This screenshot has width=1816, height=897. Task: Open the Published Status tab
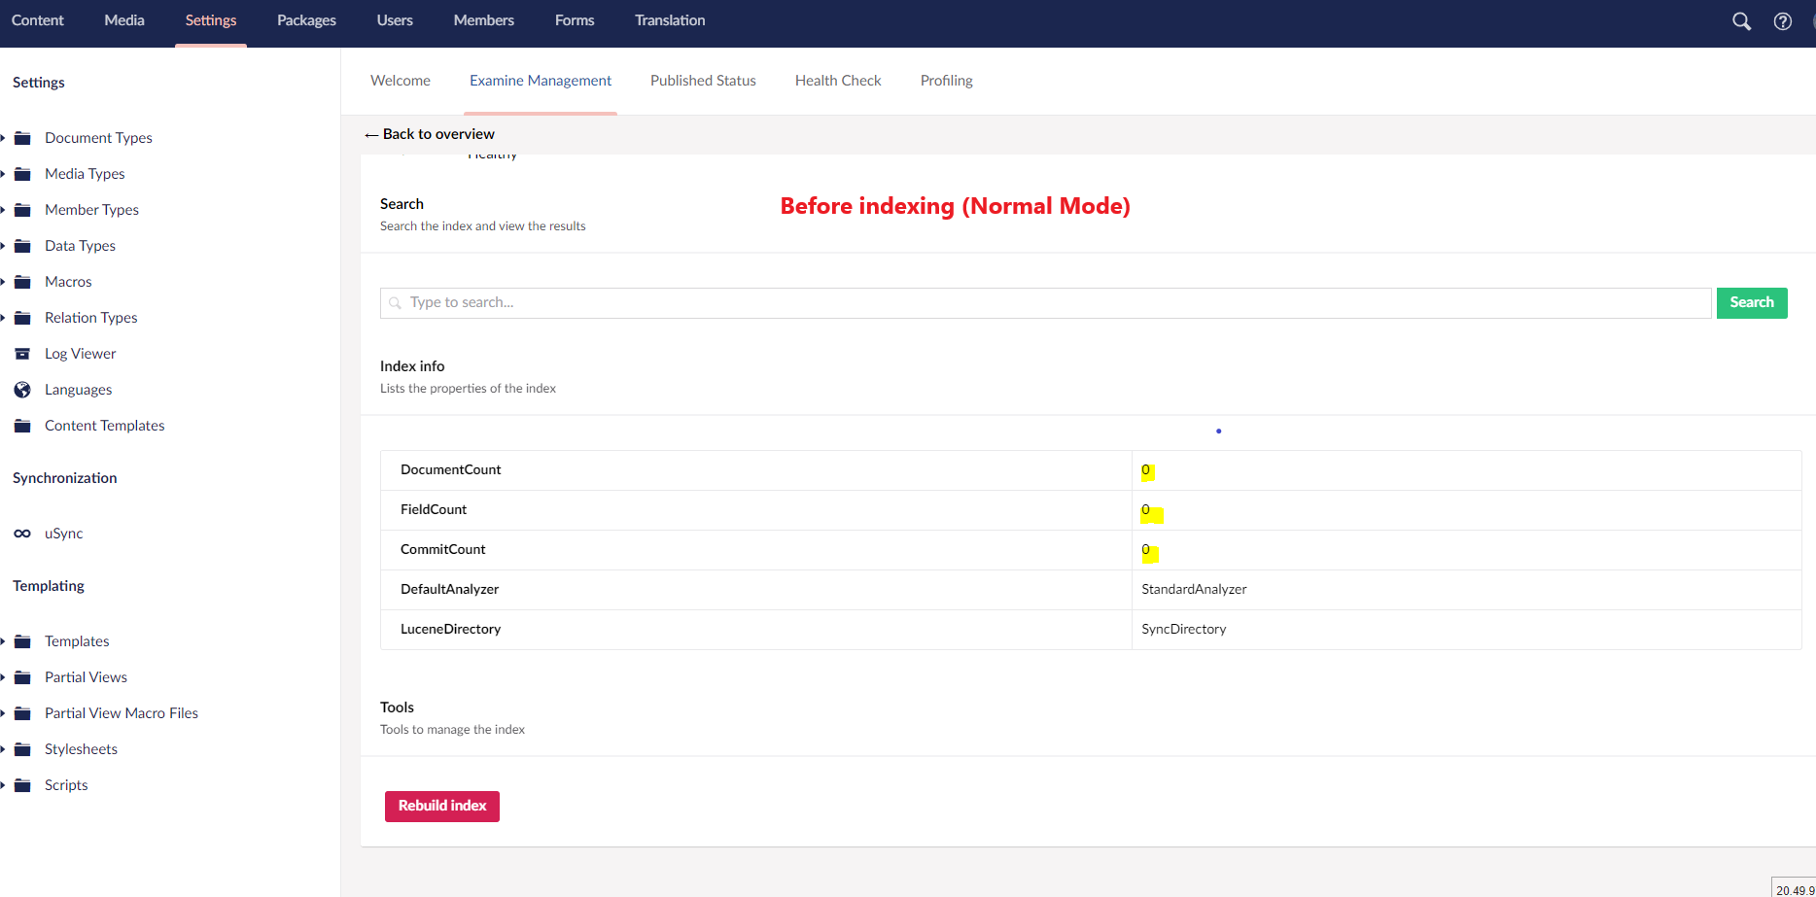click(x=702, y=81)
